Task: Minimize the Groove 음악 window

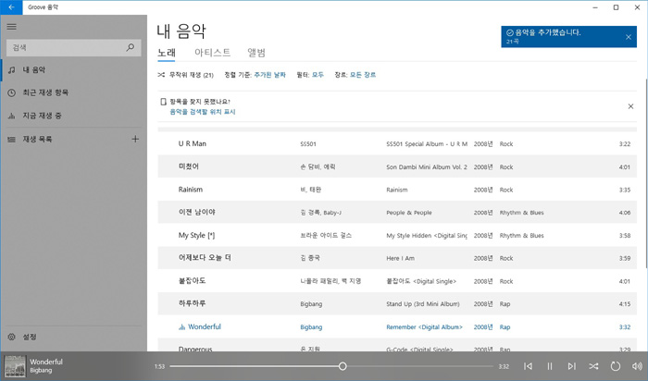Action: [x=595, y=7]
